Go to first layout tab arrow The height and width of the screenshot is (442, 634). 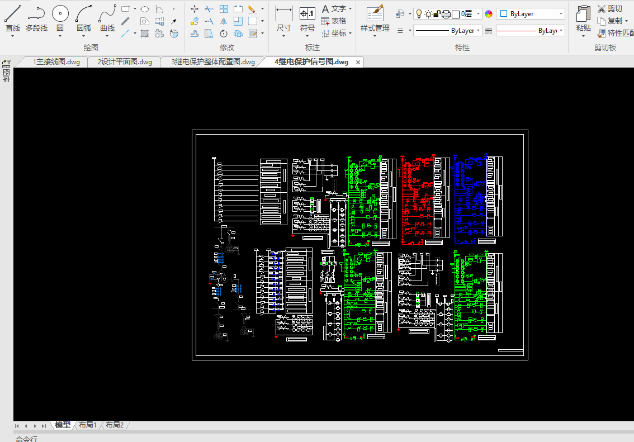pyautogui.click(x=17, y=426)
